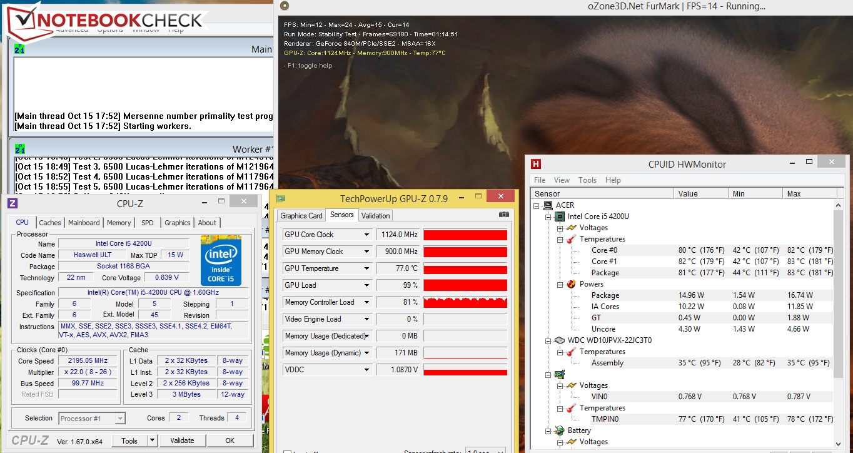Click the Memory Controller Load graph in GPU-Z
Viewport: 853px width, 453px height.
[x=465, y=302]
